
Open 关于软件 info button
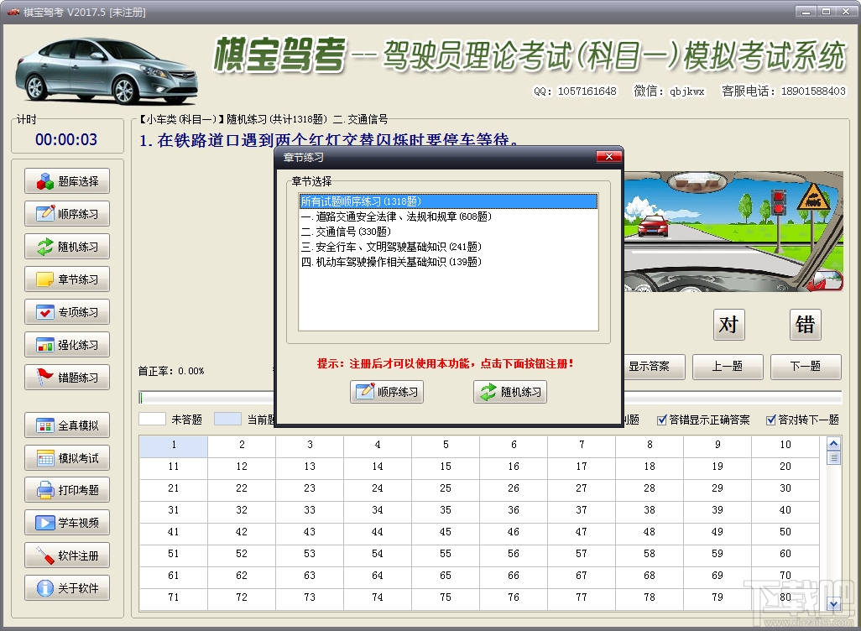[67, 588]
